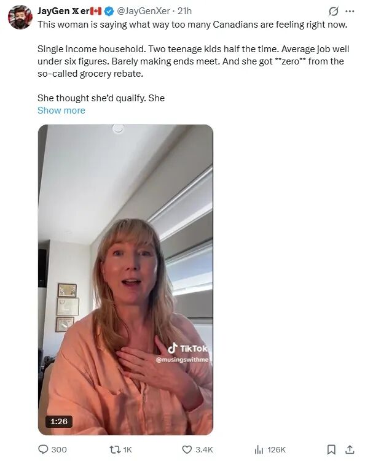This screenshot has height=461, width=365.
Task: Play the embedded TikTok video
Action: click(x=125, y=279)
